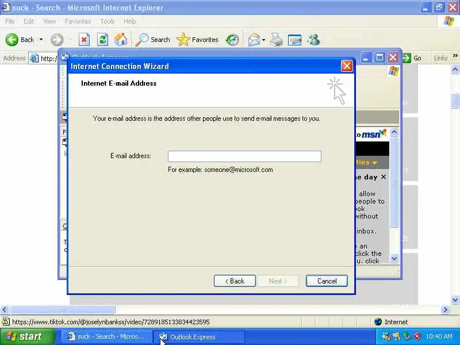Click the disabled Next > button
460x345 pixels.
tap(278, 281)
